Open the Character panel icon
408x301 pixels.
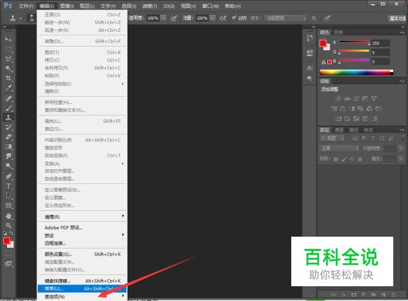click(310, 68)
